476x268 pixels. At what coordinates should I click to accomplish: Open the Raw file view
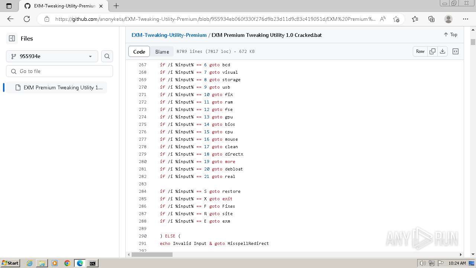pyautogui.click(x=420, y=51)
